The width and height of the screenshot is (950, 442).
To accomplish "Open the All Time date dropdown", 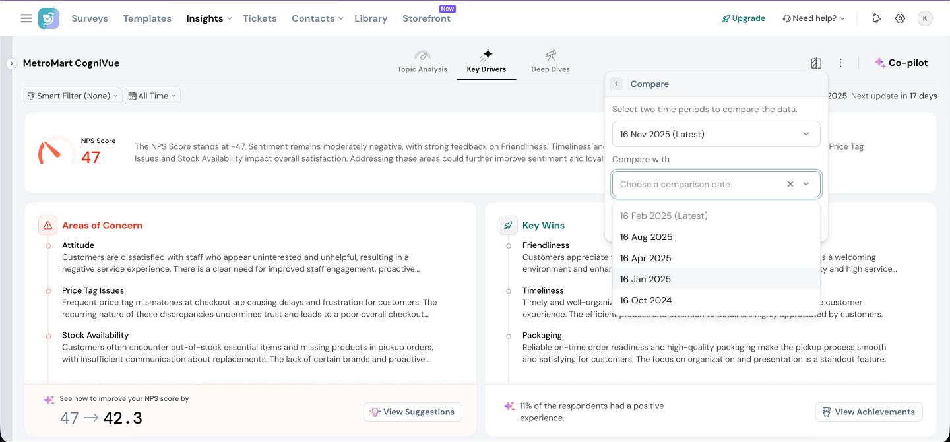I will (x=152, y=96).
